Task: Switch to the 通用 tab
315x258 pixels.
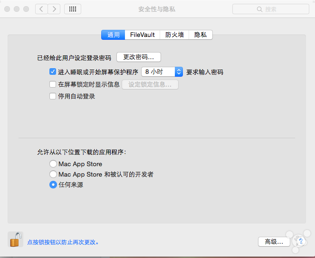Action: pyautogui.click(x=113, y=35)
